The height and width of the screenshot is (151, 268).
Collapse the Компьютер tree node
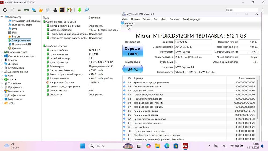point(2,17)
